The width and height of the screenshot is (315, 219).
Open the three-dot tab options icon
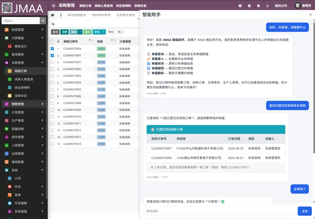tap(61, 15)
